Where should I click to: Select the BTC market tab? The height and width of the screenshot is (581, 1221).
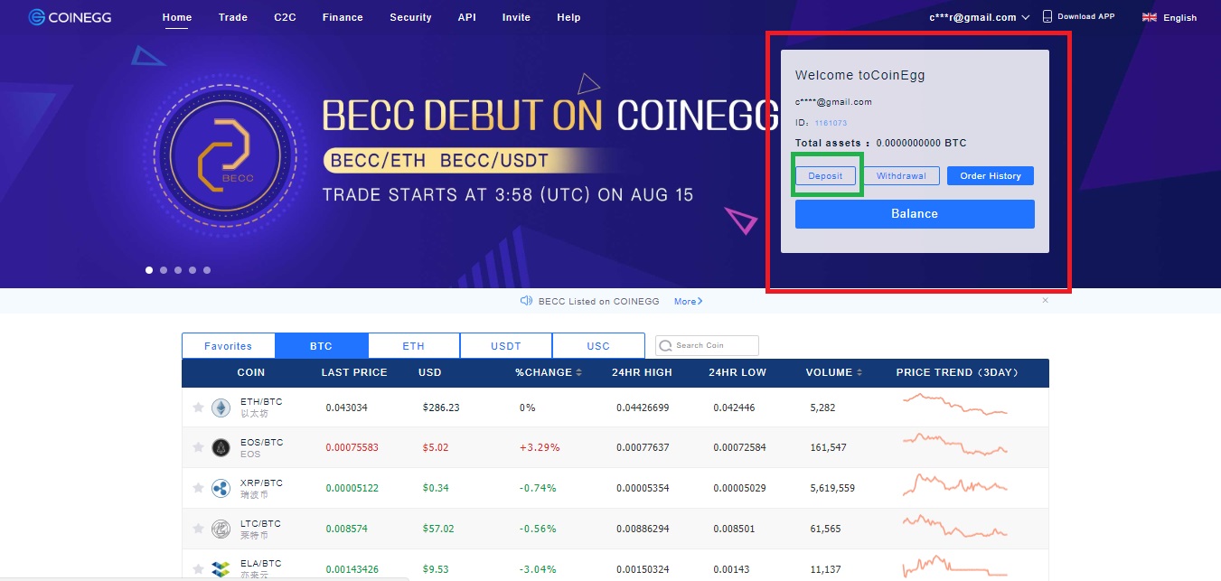(x=322, y=346)
